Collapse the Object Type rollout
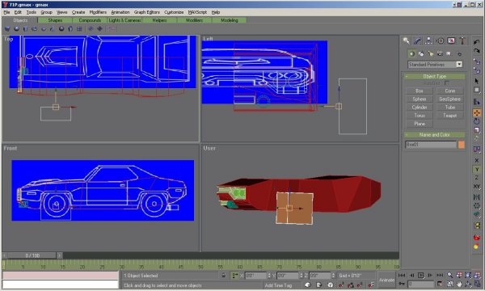The height and width of the screenshot is (291, 485). [x=435, y=76]
